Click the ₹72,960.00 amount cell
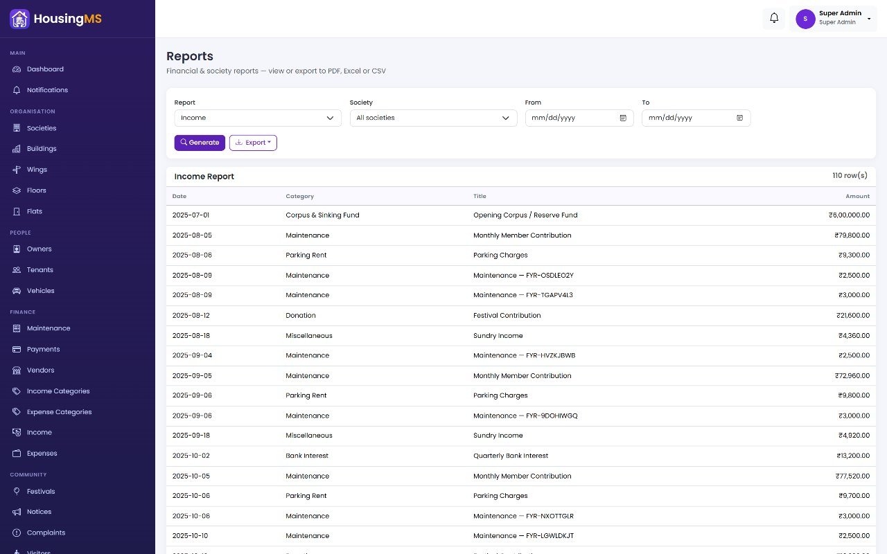 pyautogui.click(x=852, y=376)
